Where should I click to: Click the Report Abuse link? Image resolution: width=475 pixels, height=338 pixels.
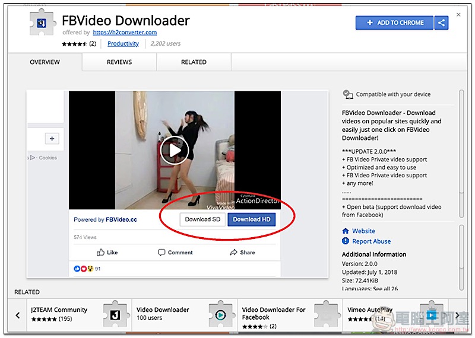372,241
